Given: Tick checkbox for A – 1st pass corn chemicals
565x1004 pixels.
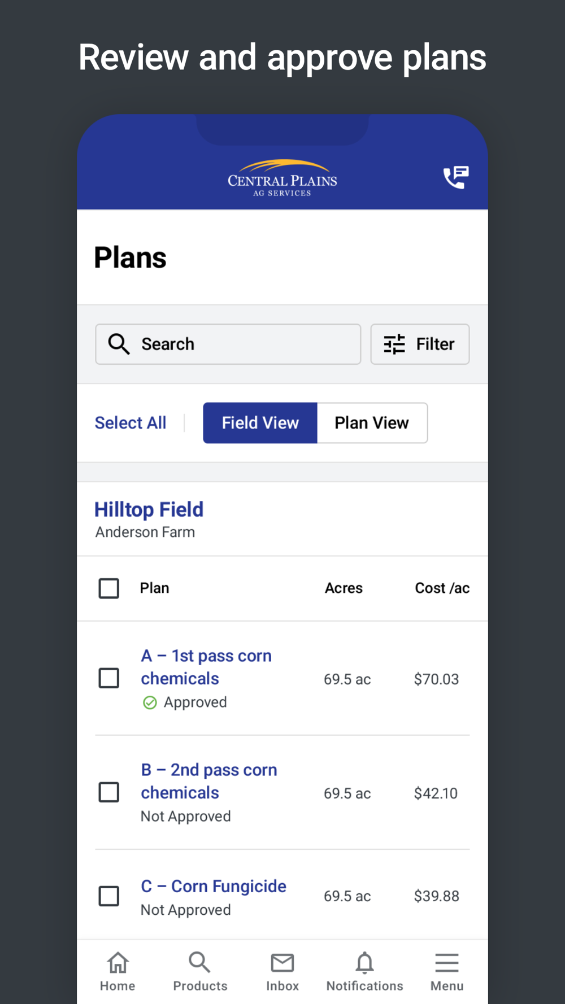Looking at the screenshot, I should click(x=109, y=678).
